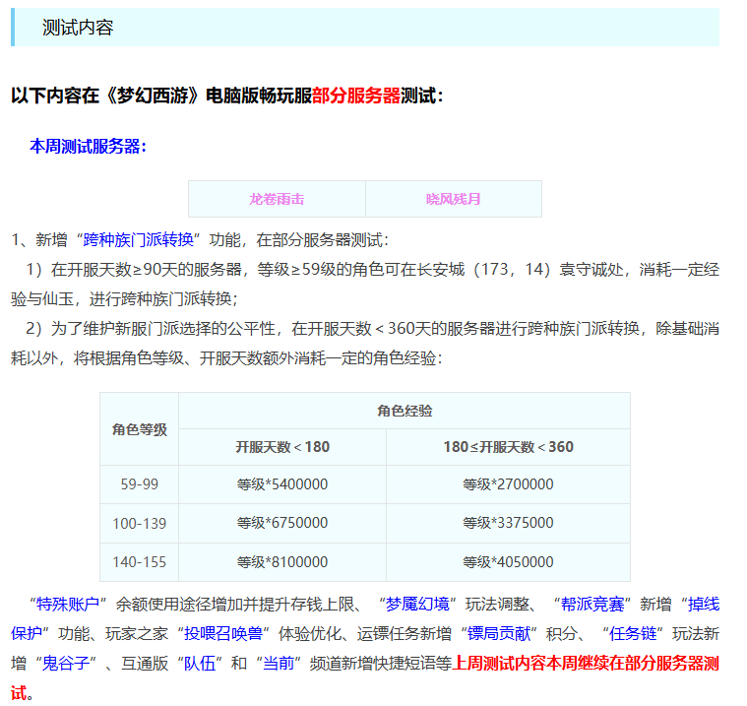Click the 龙卷雨击 server name
The height and width of the screenshot is (706, 747).
coord(277,199)
